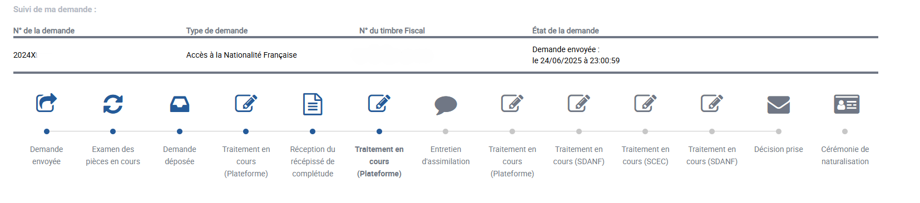Open the Réception du récépissé document icon
The image size is (920, 203).
[313, 104]
